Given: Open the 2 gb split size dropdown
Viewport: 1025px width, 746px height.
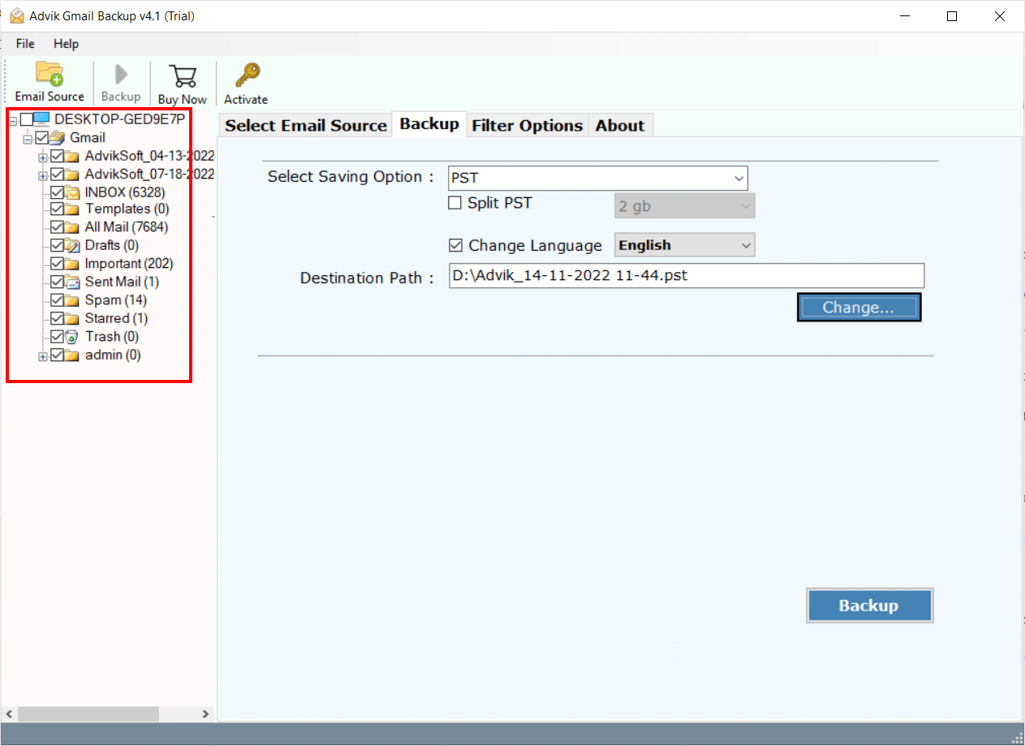Looking at the screenshot, I should point(685,206).
